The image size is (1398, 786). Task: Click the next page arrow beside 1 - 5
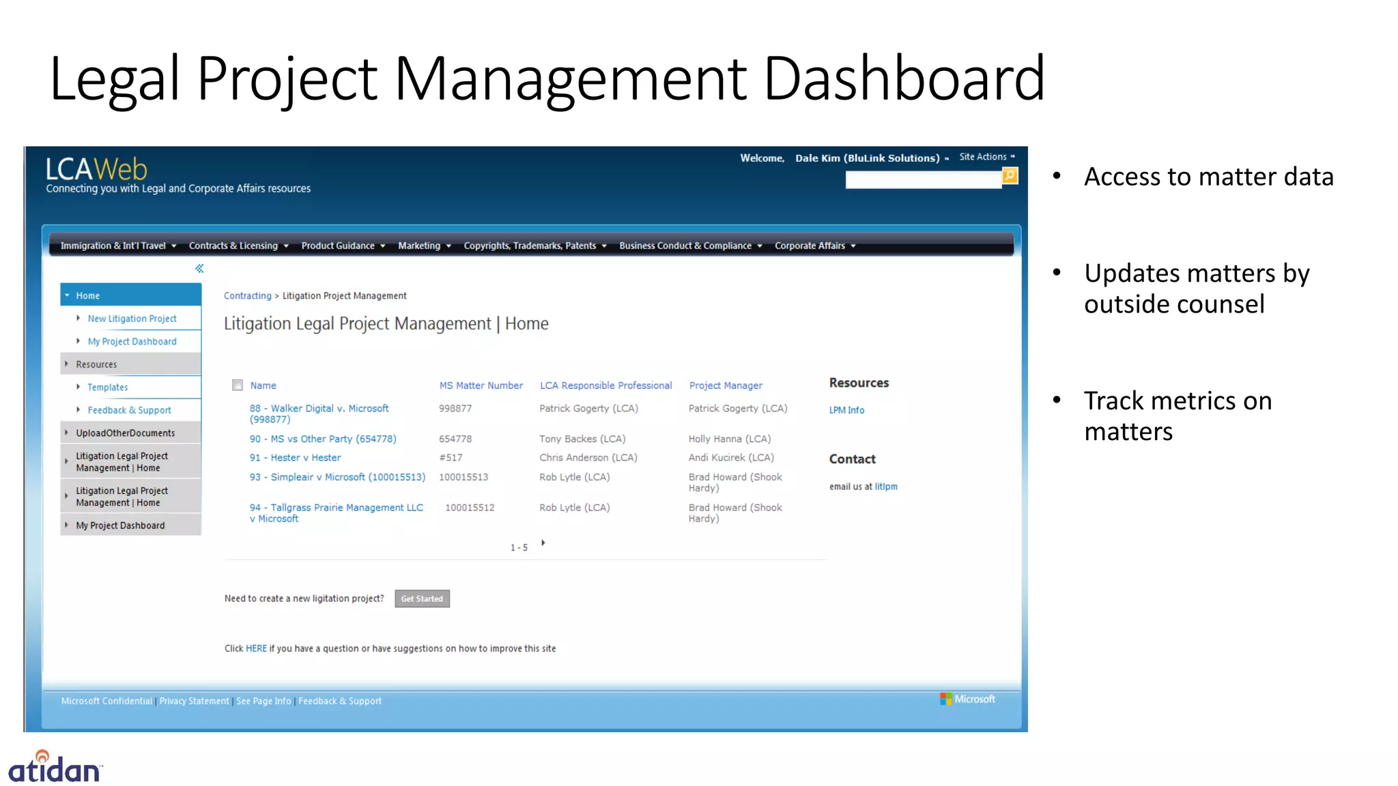pos(543,543)
